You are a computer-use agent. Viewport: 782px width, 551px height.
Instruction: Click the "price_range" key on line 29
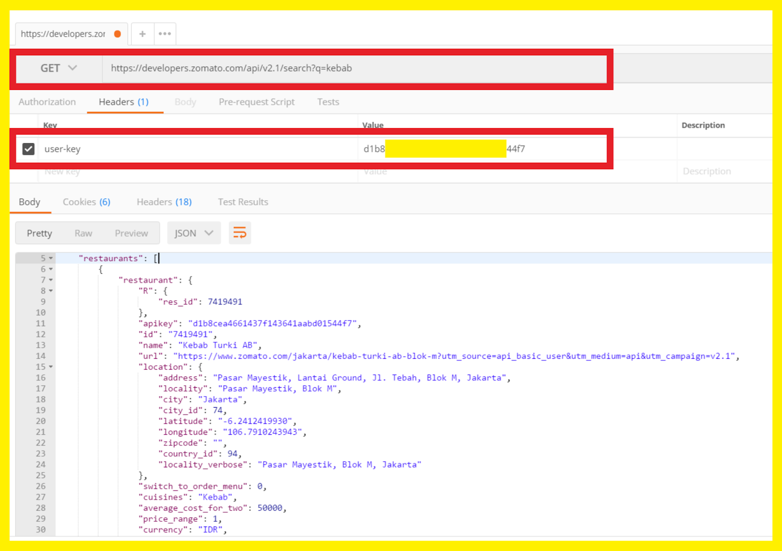click(171, 519)
